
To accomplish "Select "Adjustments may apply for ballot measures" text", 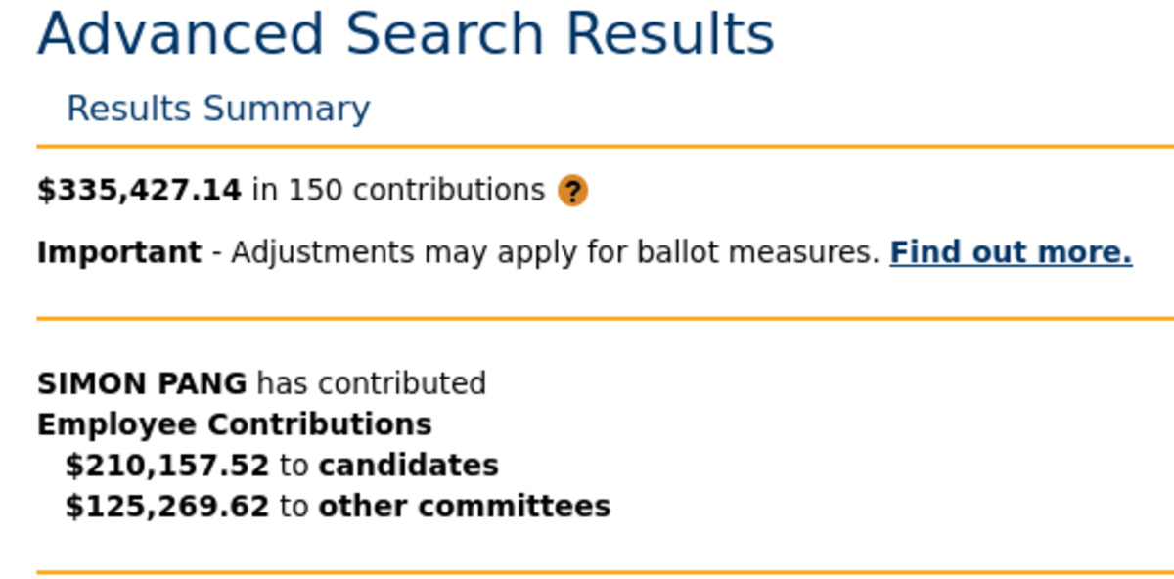I will pos(555,253).
